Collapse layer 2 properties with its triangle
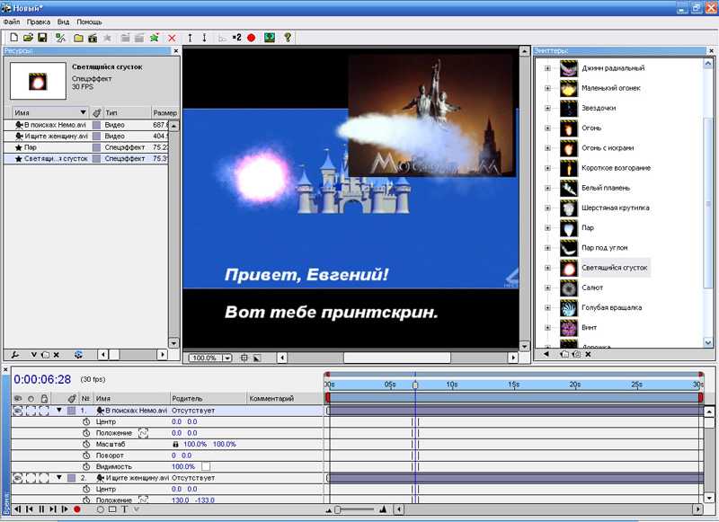The image size is (719, 522). click(x=59, y=478)
